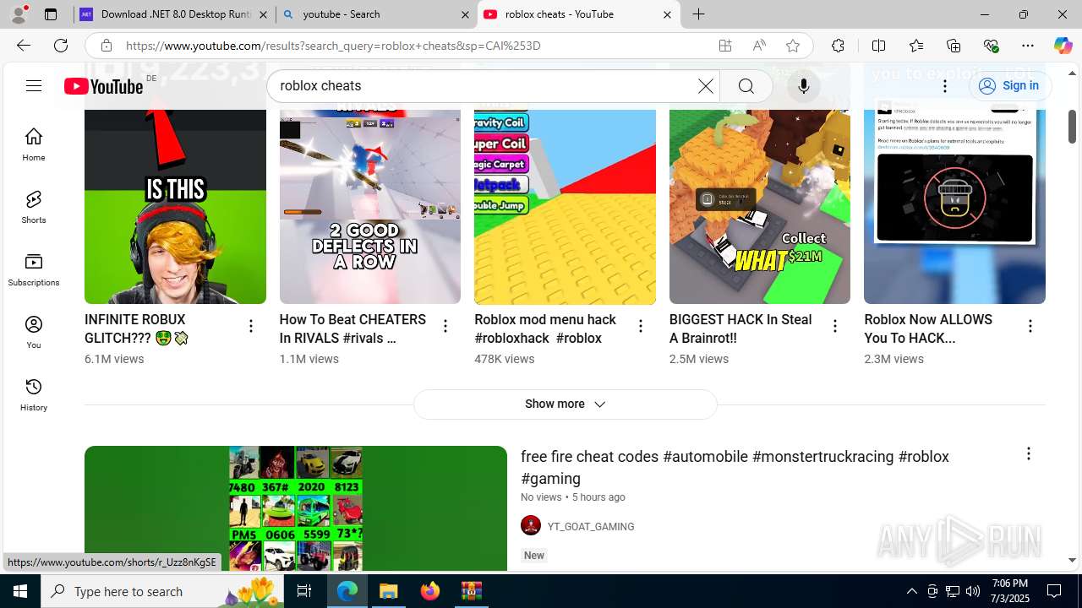This screenshot has height=608, width=1082.
Task: Refresh the page in the browser
Action: click(61, 46)
